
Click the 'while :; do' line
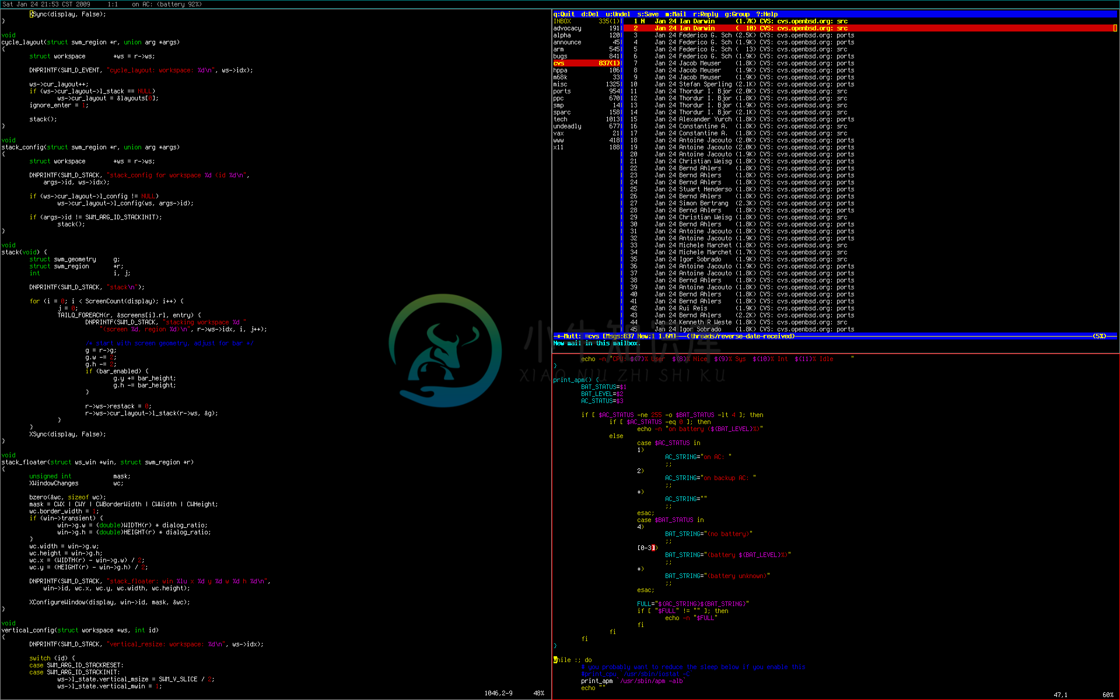tap(572, 660)
